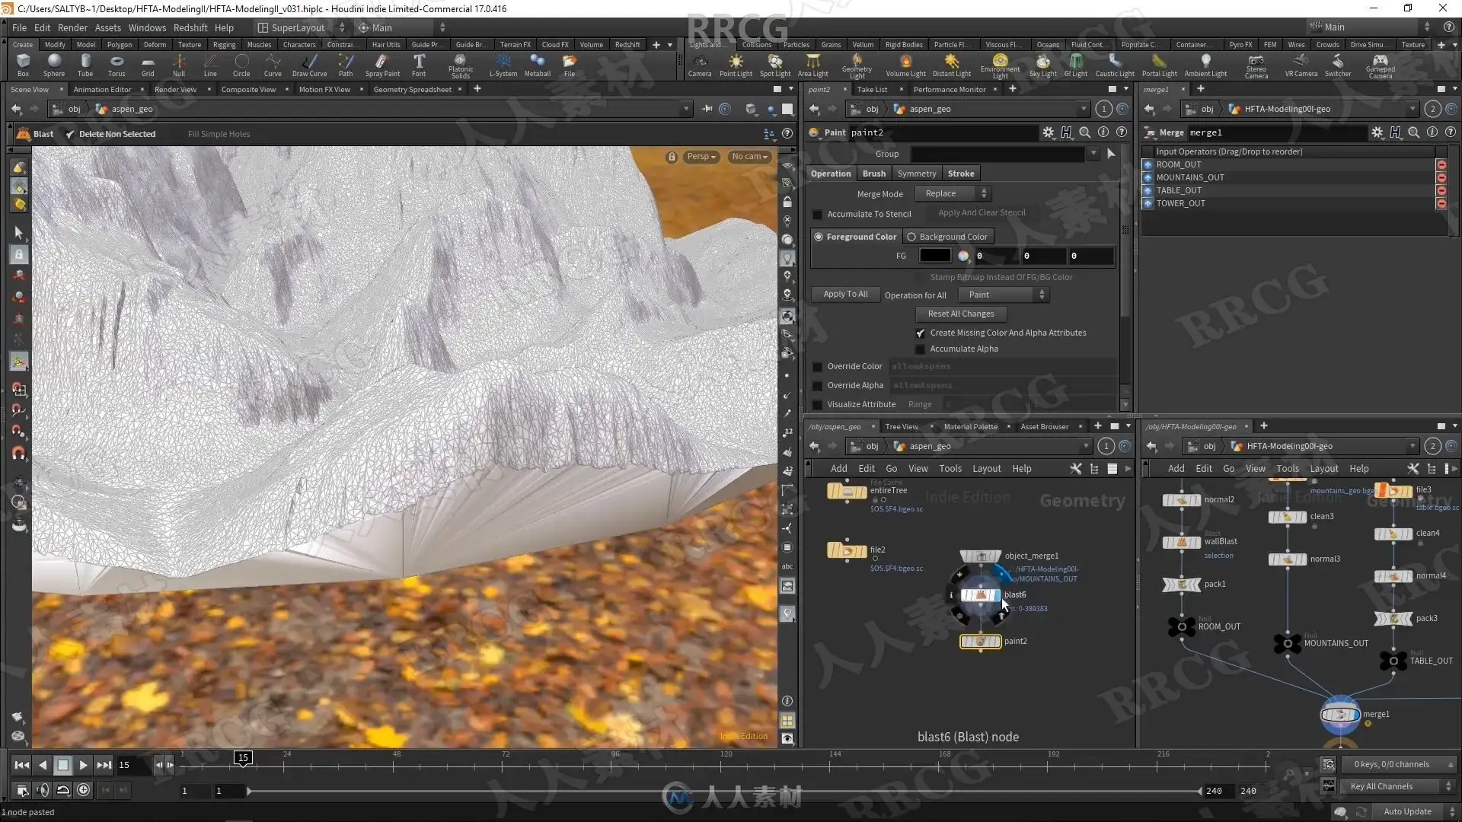The width and height of the screenshot is (1462, 822).
Task: Click the Reset All Changes button
Action: (960, 314)
